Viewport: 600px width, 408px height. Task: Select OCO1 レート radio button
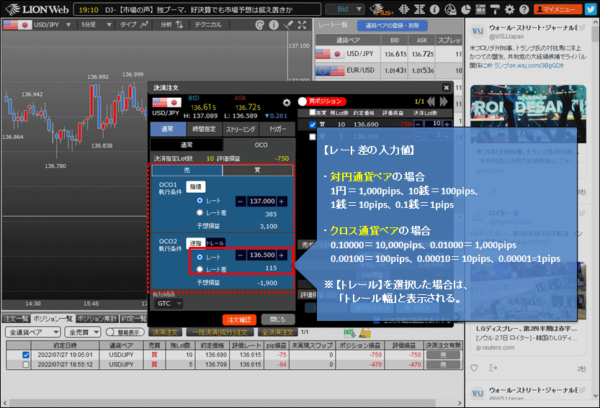(200, 200)
